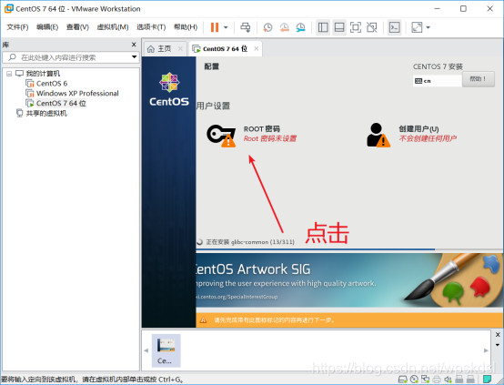Click the 创建用户 person icon

point(378,135)
